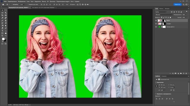The height and width of the screenshot is (106, 190).
Task: Select the Frame tool
Action: [6, 15]
